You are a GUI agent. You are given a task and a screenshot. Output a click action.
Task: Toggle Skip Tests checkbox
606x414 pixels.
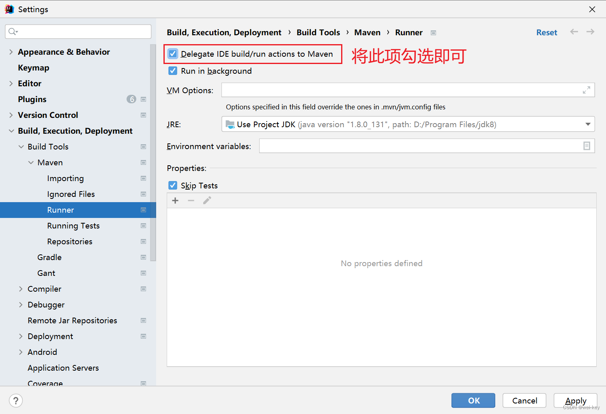(x=173, y=186)
